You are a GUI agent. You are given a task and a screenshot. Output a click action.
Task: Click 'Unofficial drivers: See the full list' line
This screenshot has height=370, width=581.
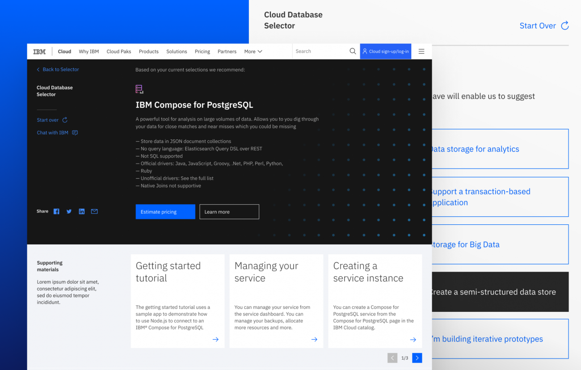(175, 178)
